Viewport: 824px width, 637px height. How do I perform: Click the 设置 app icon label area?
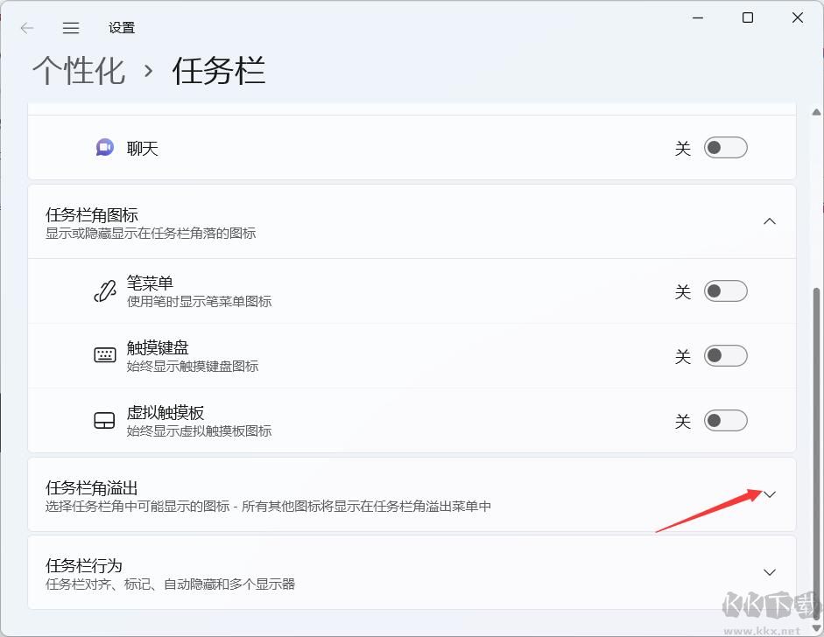pyautogui.click(x=121, y=27)
